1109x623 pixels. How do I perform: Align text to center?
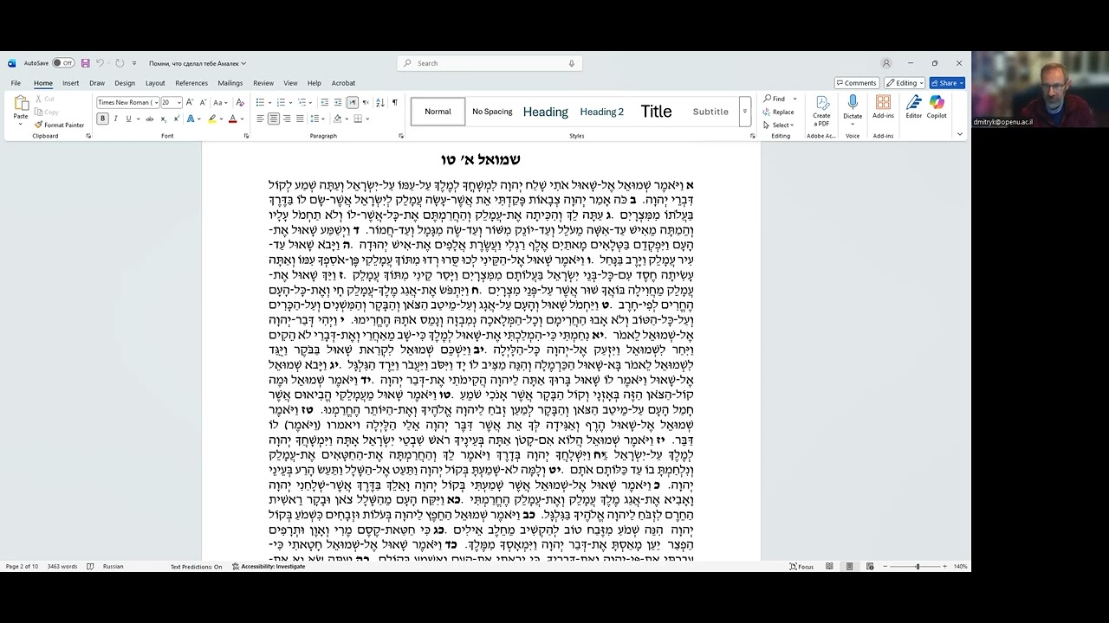click(x=274, y=119)
